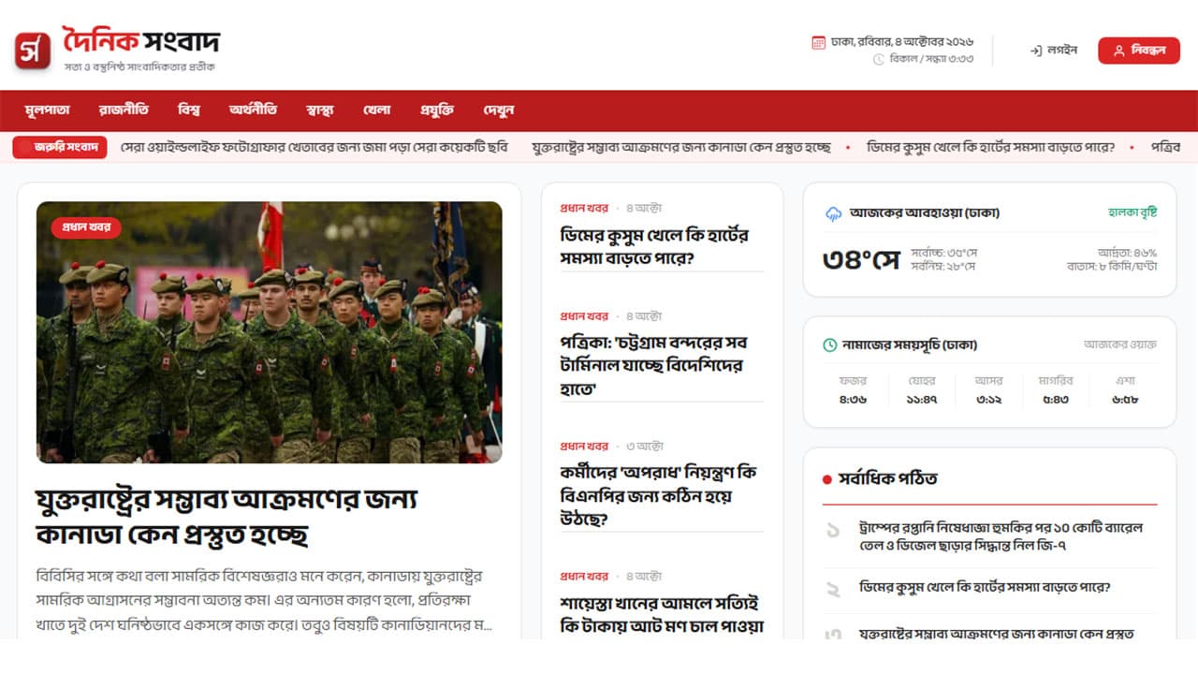Image resolution: width=1198 pixels, height=674 pixels.
Task: Open most-read item two ডিমের কুসুম
Action: [985, 589]
